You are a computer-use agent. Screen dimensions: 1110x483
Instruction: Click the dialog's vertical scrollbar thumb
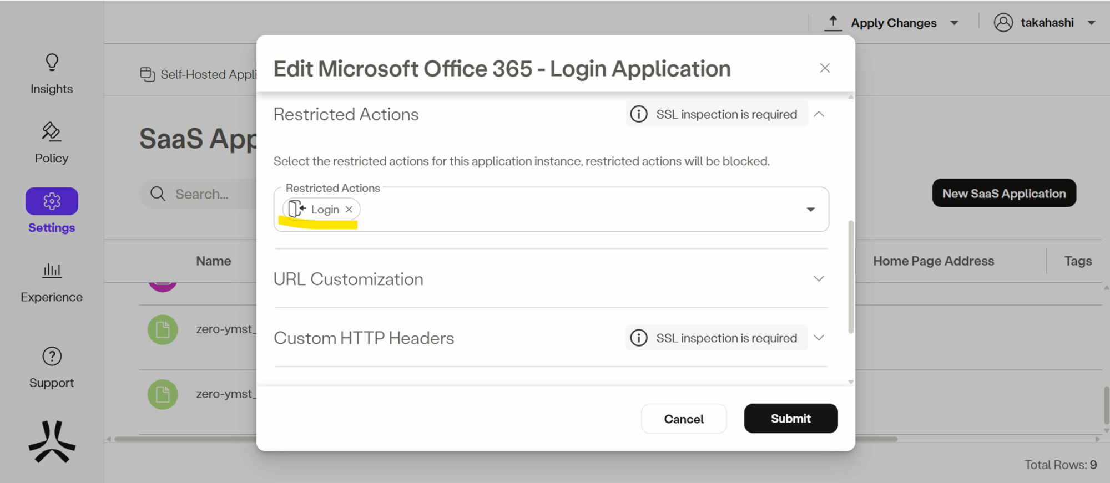pos(851,277)
